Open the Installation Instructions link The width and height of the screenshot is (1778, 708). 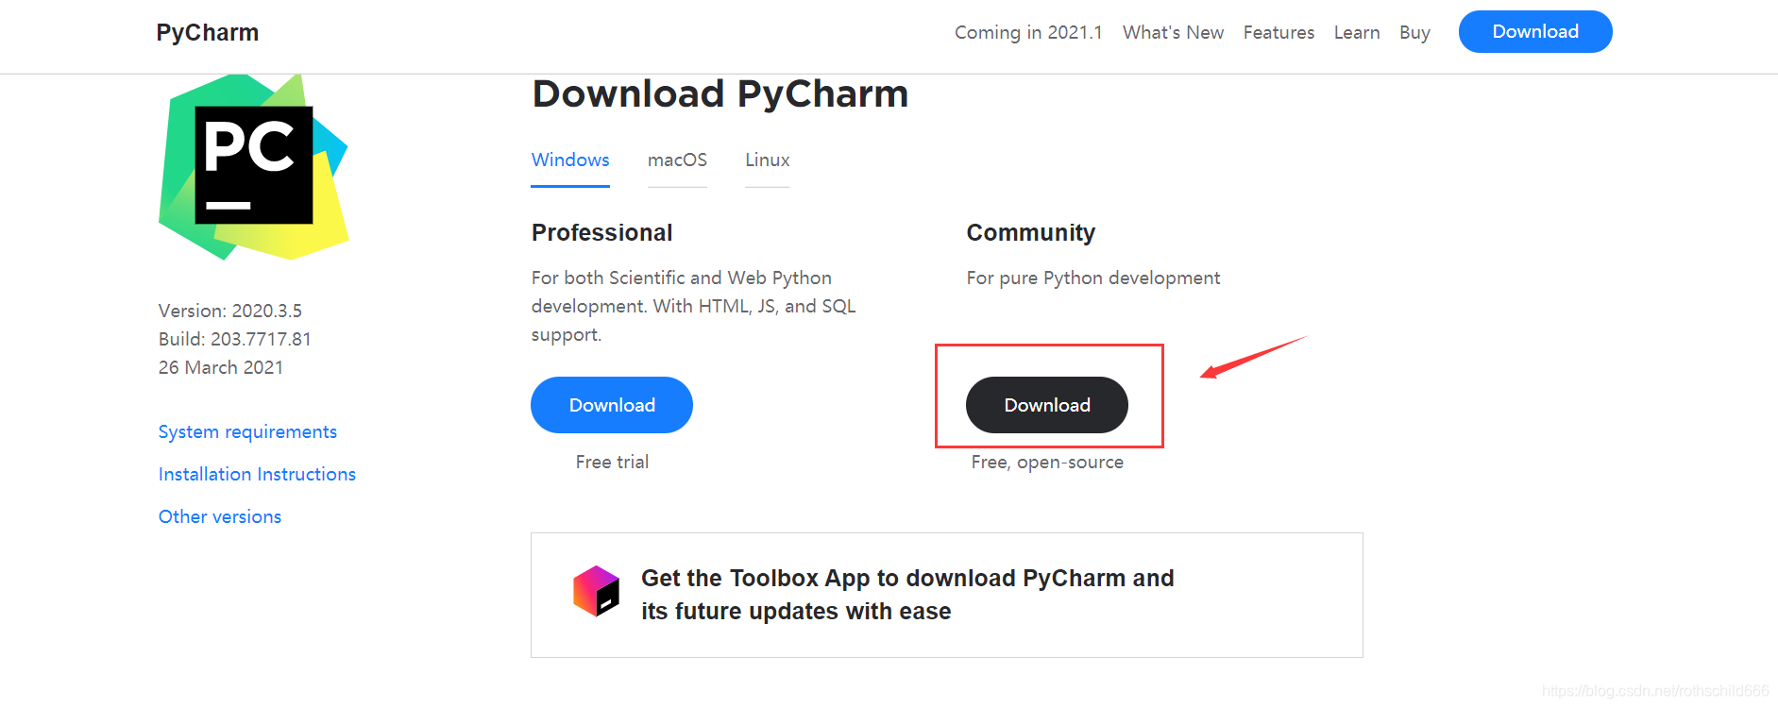[257, 475]
